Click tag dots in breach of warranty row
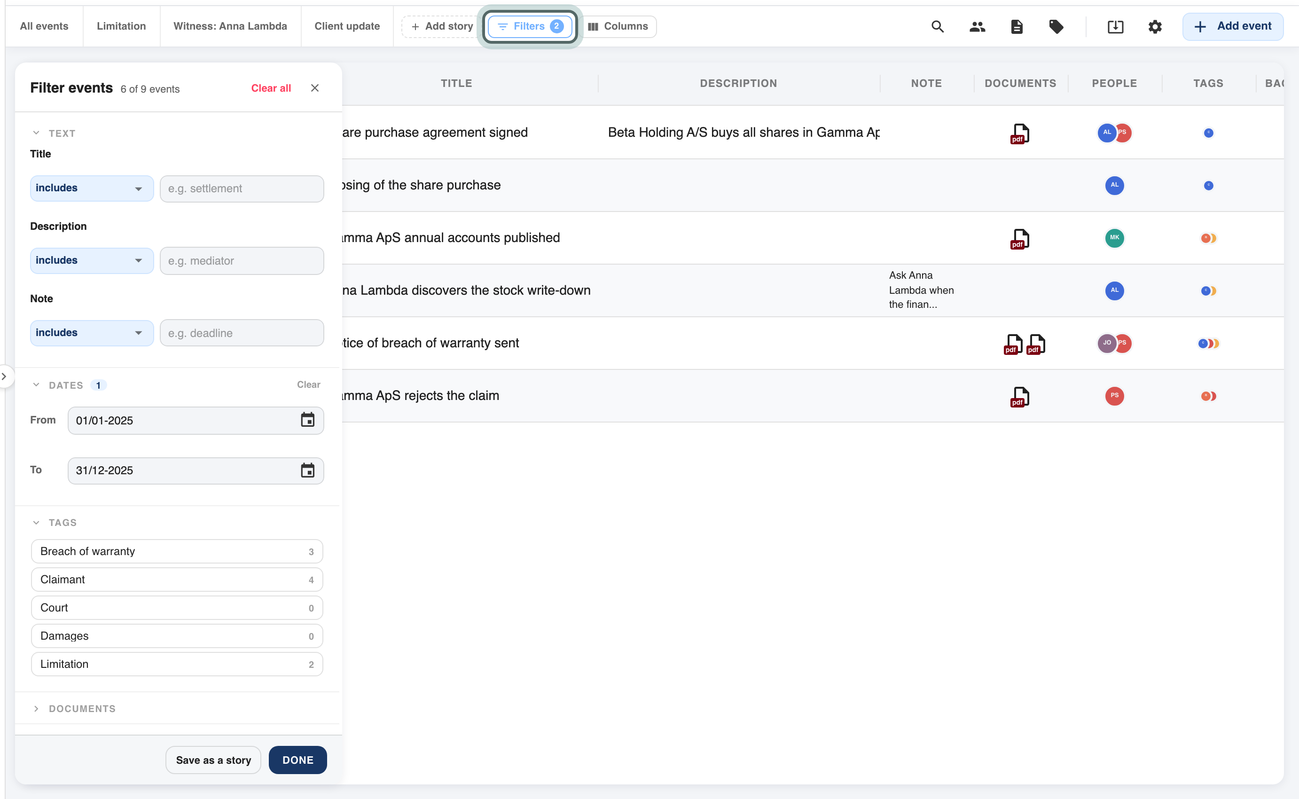Image resolution: width=1299 pixels, height=799 pixels. point(1208,344)
